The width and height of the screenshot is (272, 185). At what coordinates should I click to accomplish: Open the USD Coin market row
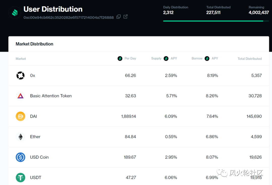pos(139,157)
